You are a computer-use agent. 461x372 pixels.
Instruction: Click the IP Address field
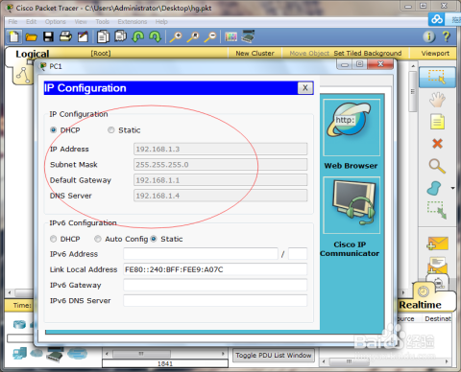(221, 149)
